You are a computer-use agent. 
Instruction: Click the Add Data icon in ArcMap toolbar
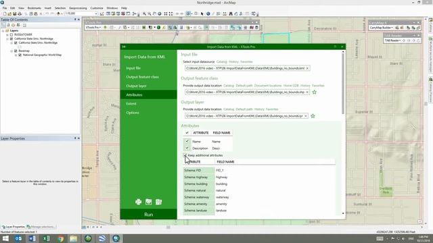click(58, 13)
